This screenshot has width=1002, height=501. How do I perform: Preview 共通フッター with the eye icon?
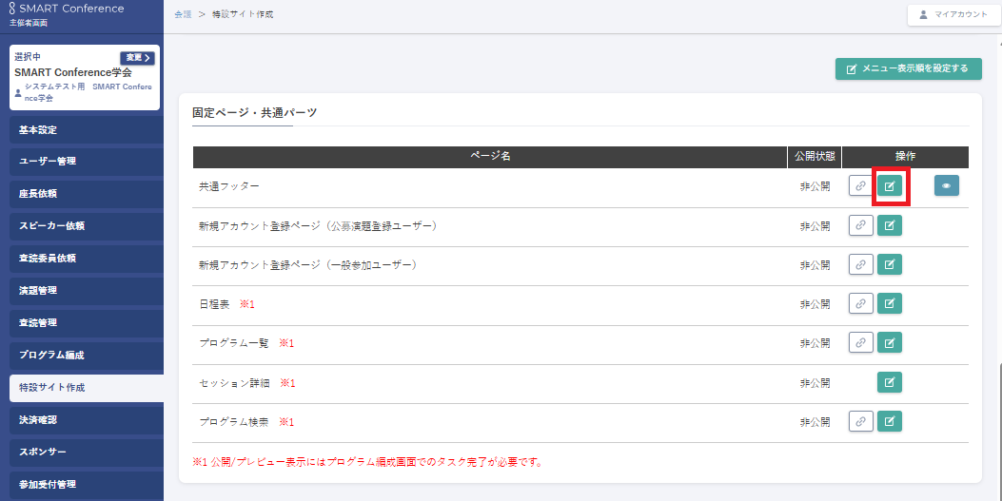tap(946, 186)
